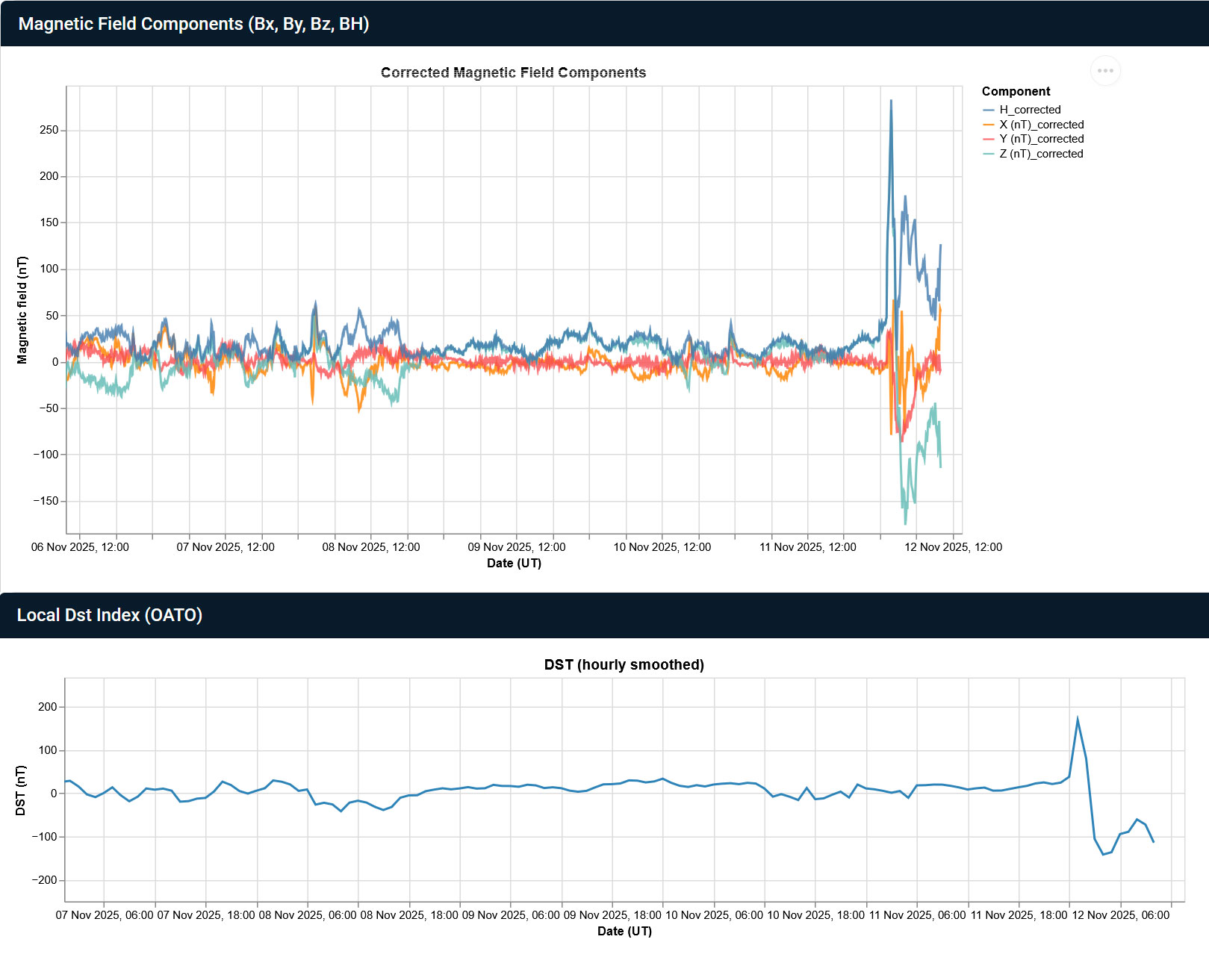Viewport: 1209px width, 960px height.
Task: Click the Magnetic field (nT) y-axis title
Action: 22,310
